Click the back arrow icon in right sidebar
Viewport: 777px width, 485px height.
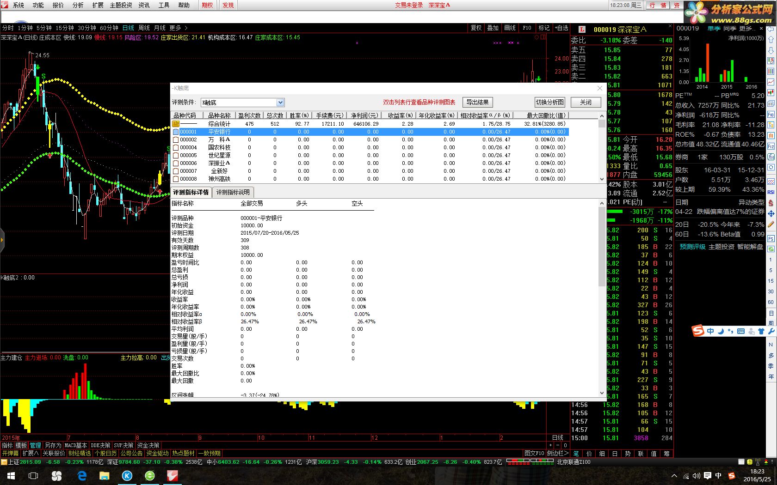pos(771,29)
